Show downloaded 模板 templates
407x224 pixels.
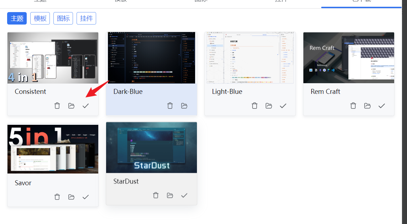tap(40, 18)
